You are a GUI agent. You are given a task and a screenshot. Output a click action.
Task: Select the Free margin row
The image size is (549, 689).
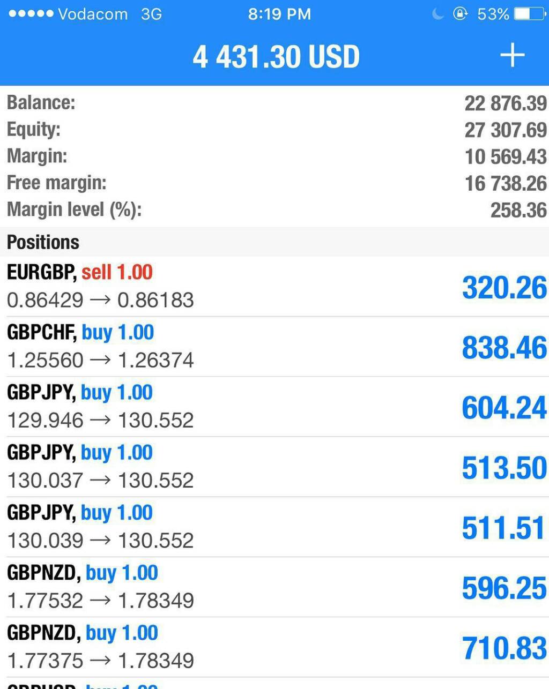coord(274,183)
